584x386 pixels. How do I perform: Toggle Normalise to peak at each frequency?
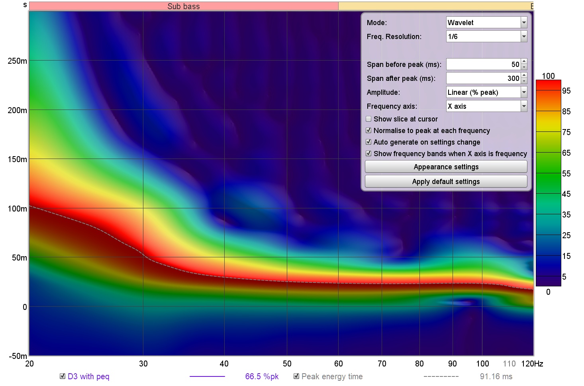368,130
